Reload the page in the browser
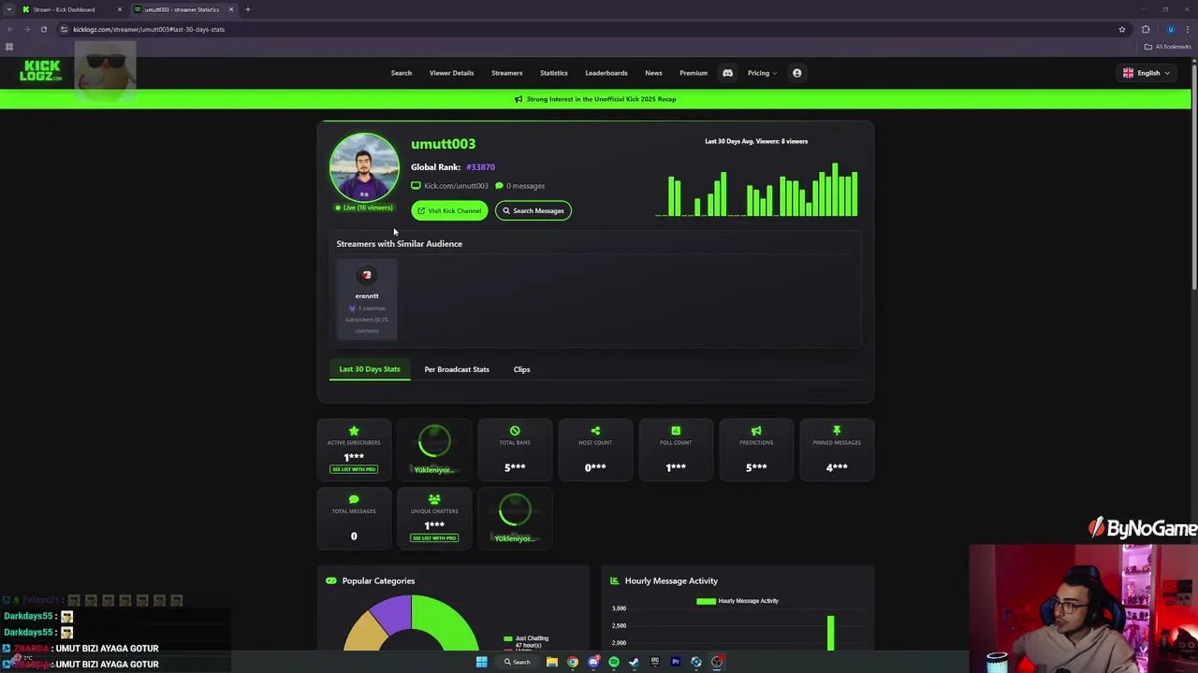This screenshot has height=673, width=1198. [x=44, y=29]
